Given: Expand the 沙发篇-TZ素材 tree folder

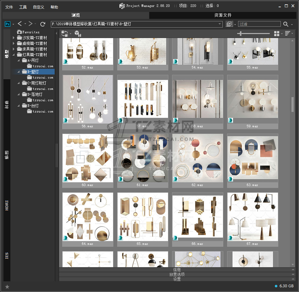Looking at the screenshot, I should [14, 38].
